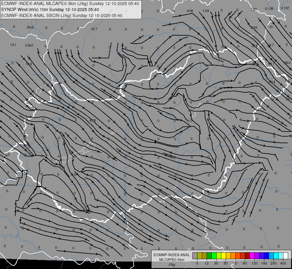
Task: Click the legend tick value 250
Action: 274,263
